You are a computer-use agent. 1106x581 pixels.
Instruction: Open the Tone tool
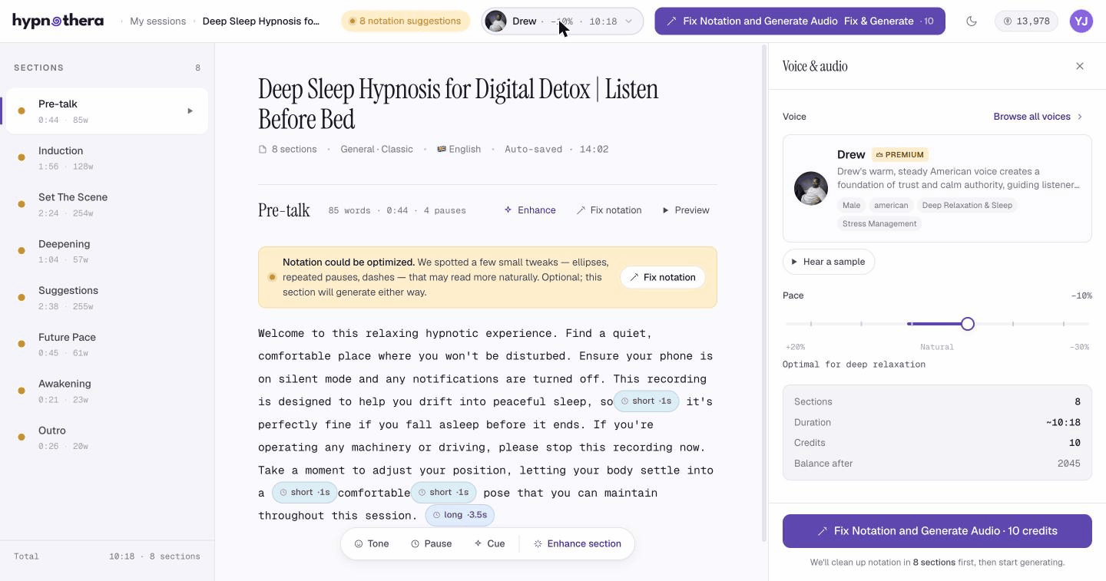click(x=372, y=543)
